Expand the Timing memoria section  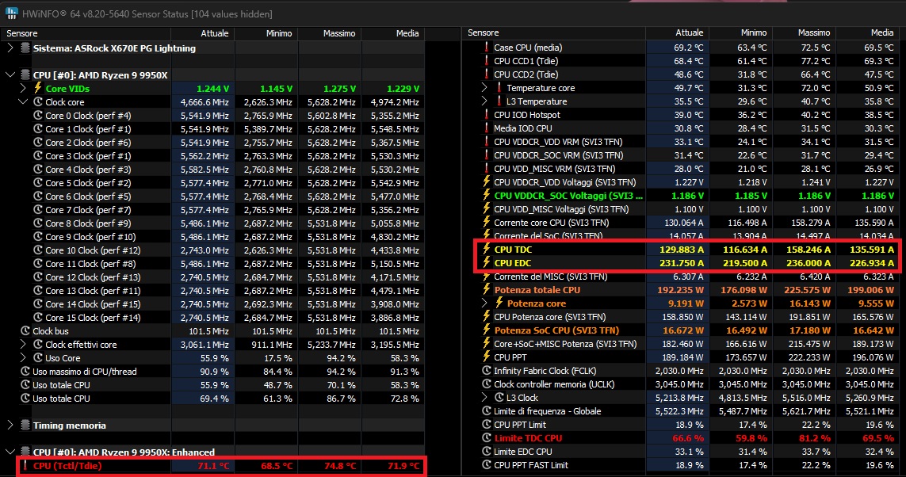[x=10, y=425]
